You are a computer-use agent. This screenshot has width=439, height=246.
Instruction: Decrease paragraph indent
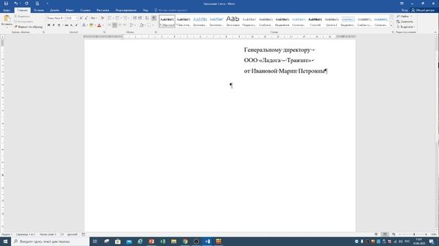134,18
